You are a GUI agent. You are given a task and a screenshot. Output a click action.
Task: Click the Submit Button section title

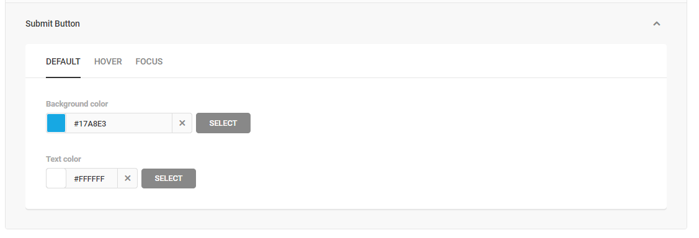53,24
